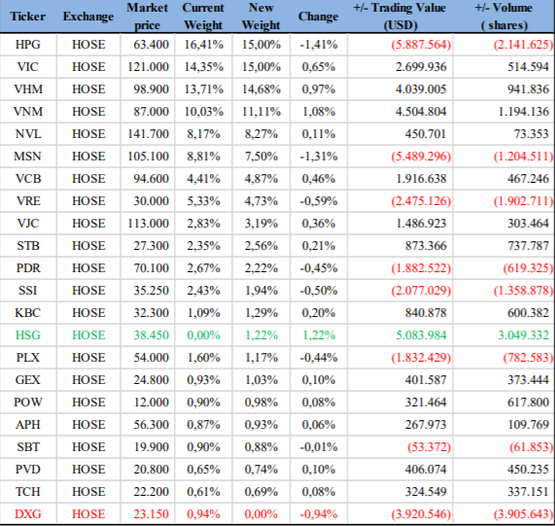Select the HPG ticker cell
555x526 pixels.
point(28,45)
